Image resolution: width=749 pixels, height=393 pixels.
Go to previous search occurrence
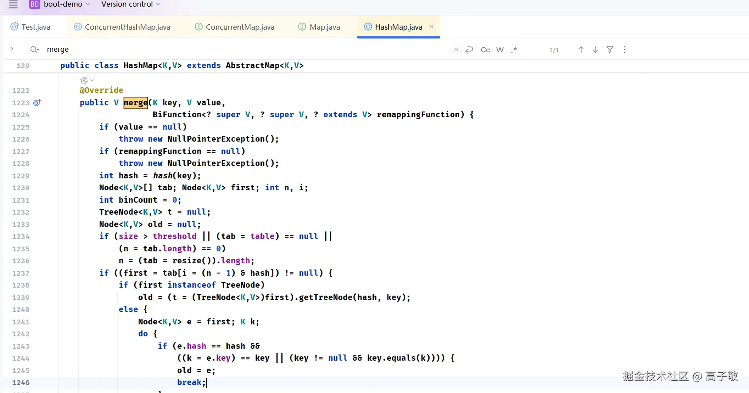[581, 50]
